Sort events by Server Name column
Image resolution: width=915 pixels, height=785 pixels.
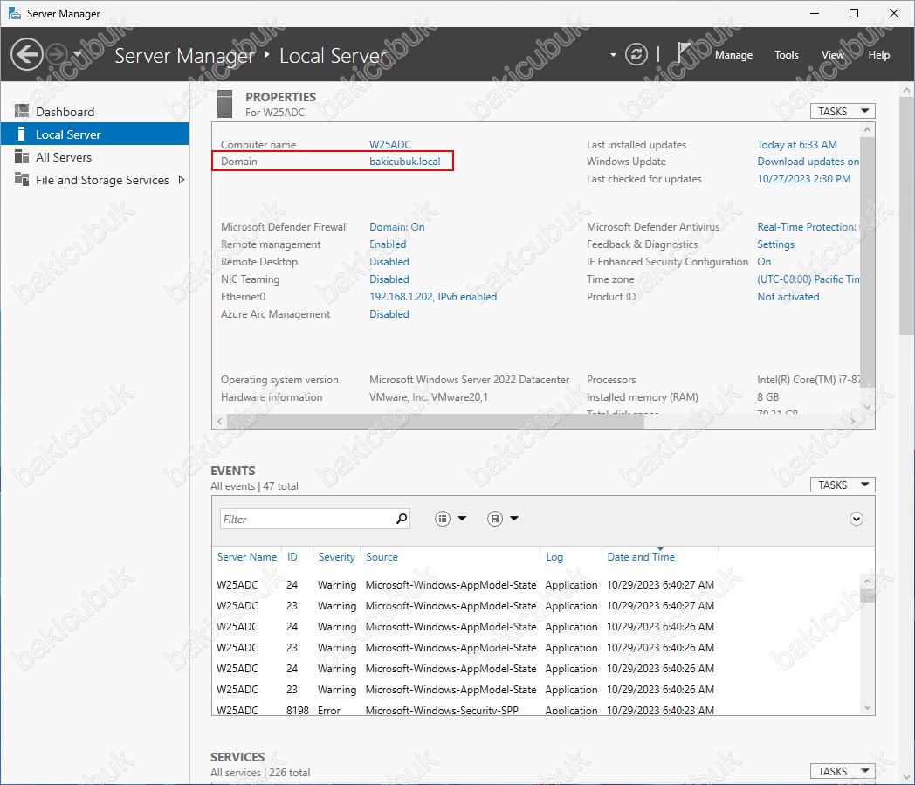[247, 557]
